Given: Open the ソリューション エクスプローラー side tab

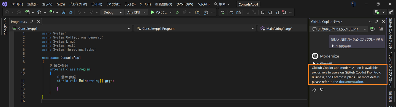Looking at the screenshot, I should 390,70.
